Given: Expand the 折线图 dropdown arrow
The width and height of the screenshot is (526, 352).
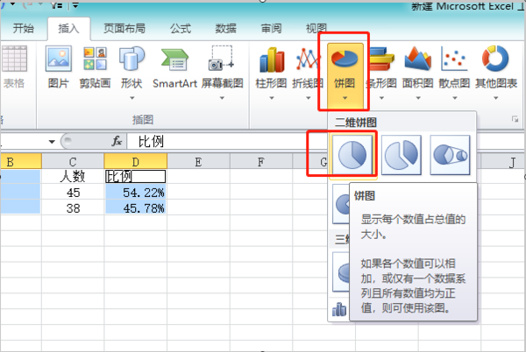Looking at the screenshot, I should pyautogui.click(x=308, y=98).
